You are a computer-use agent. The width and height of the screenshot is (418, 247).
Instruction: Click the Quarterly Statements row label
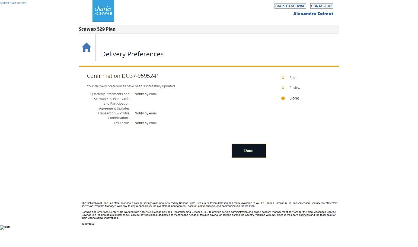coord(110,101)
